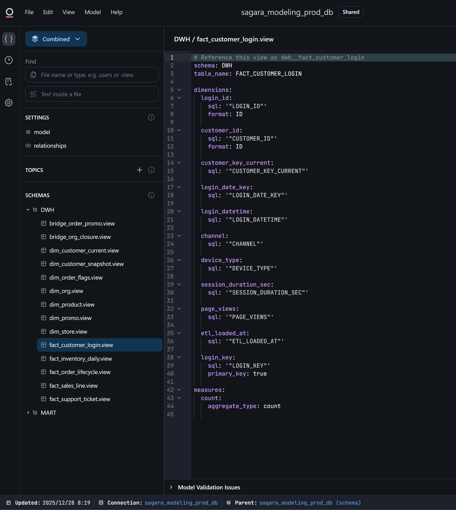Collapse the DWH schema tree
The width and height of the screenshot is (456, 510).
(x=28, y=210)
